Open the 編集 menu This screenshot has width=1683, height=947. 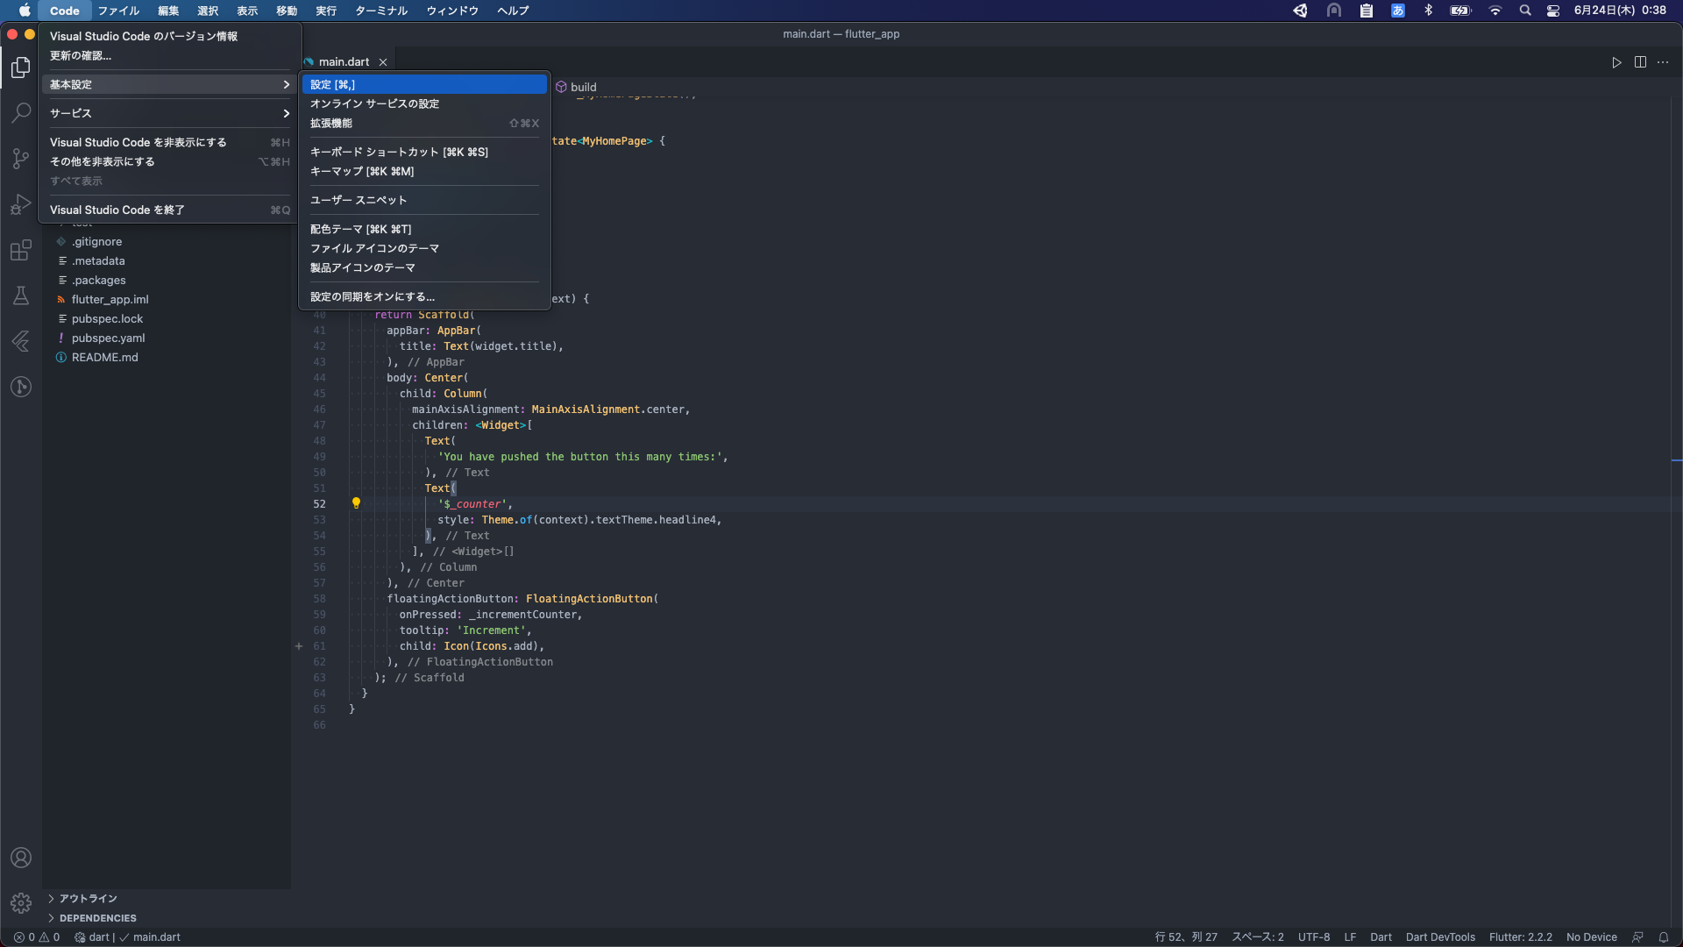(168, 11)
